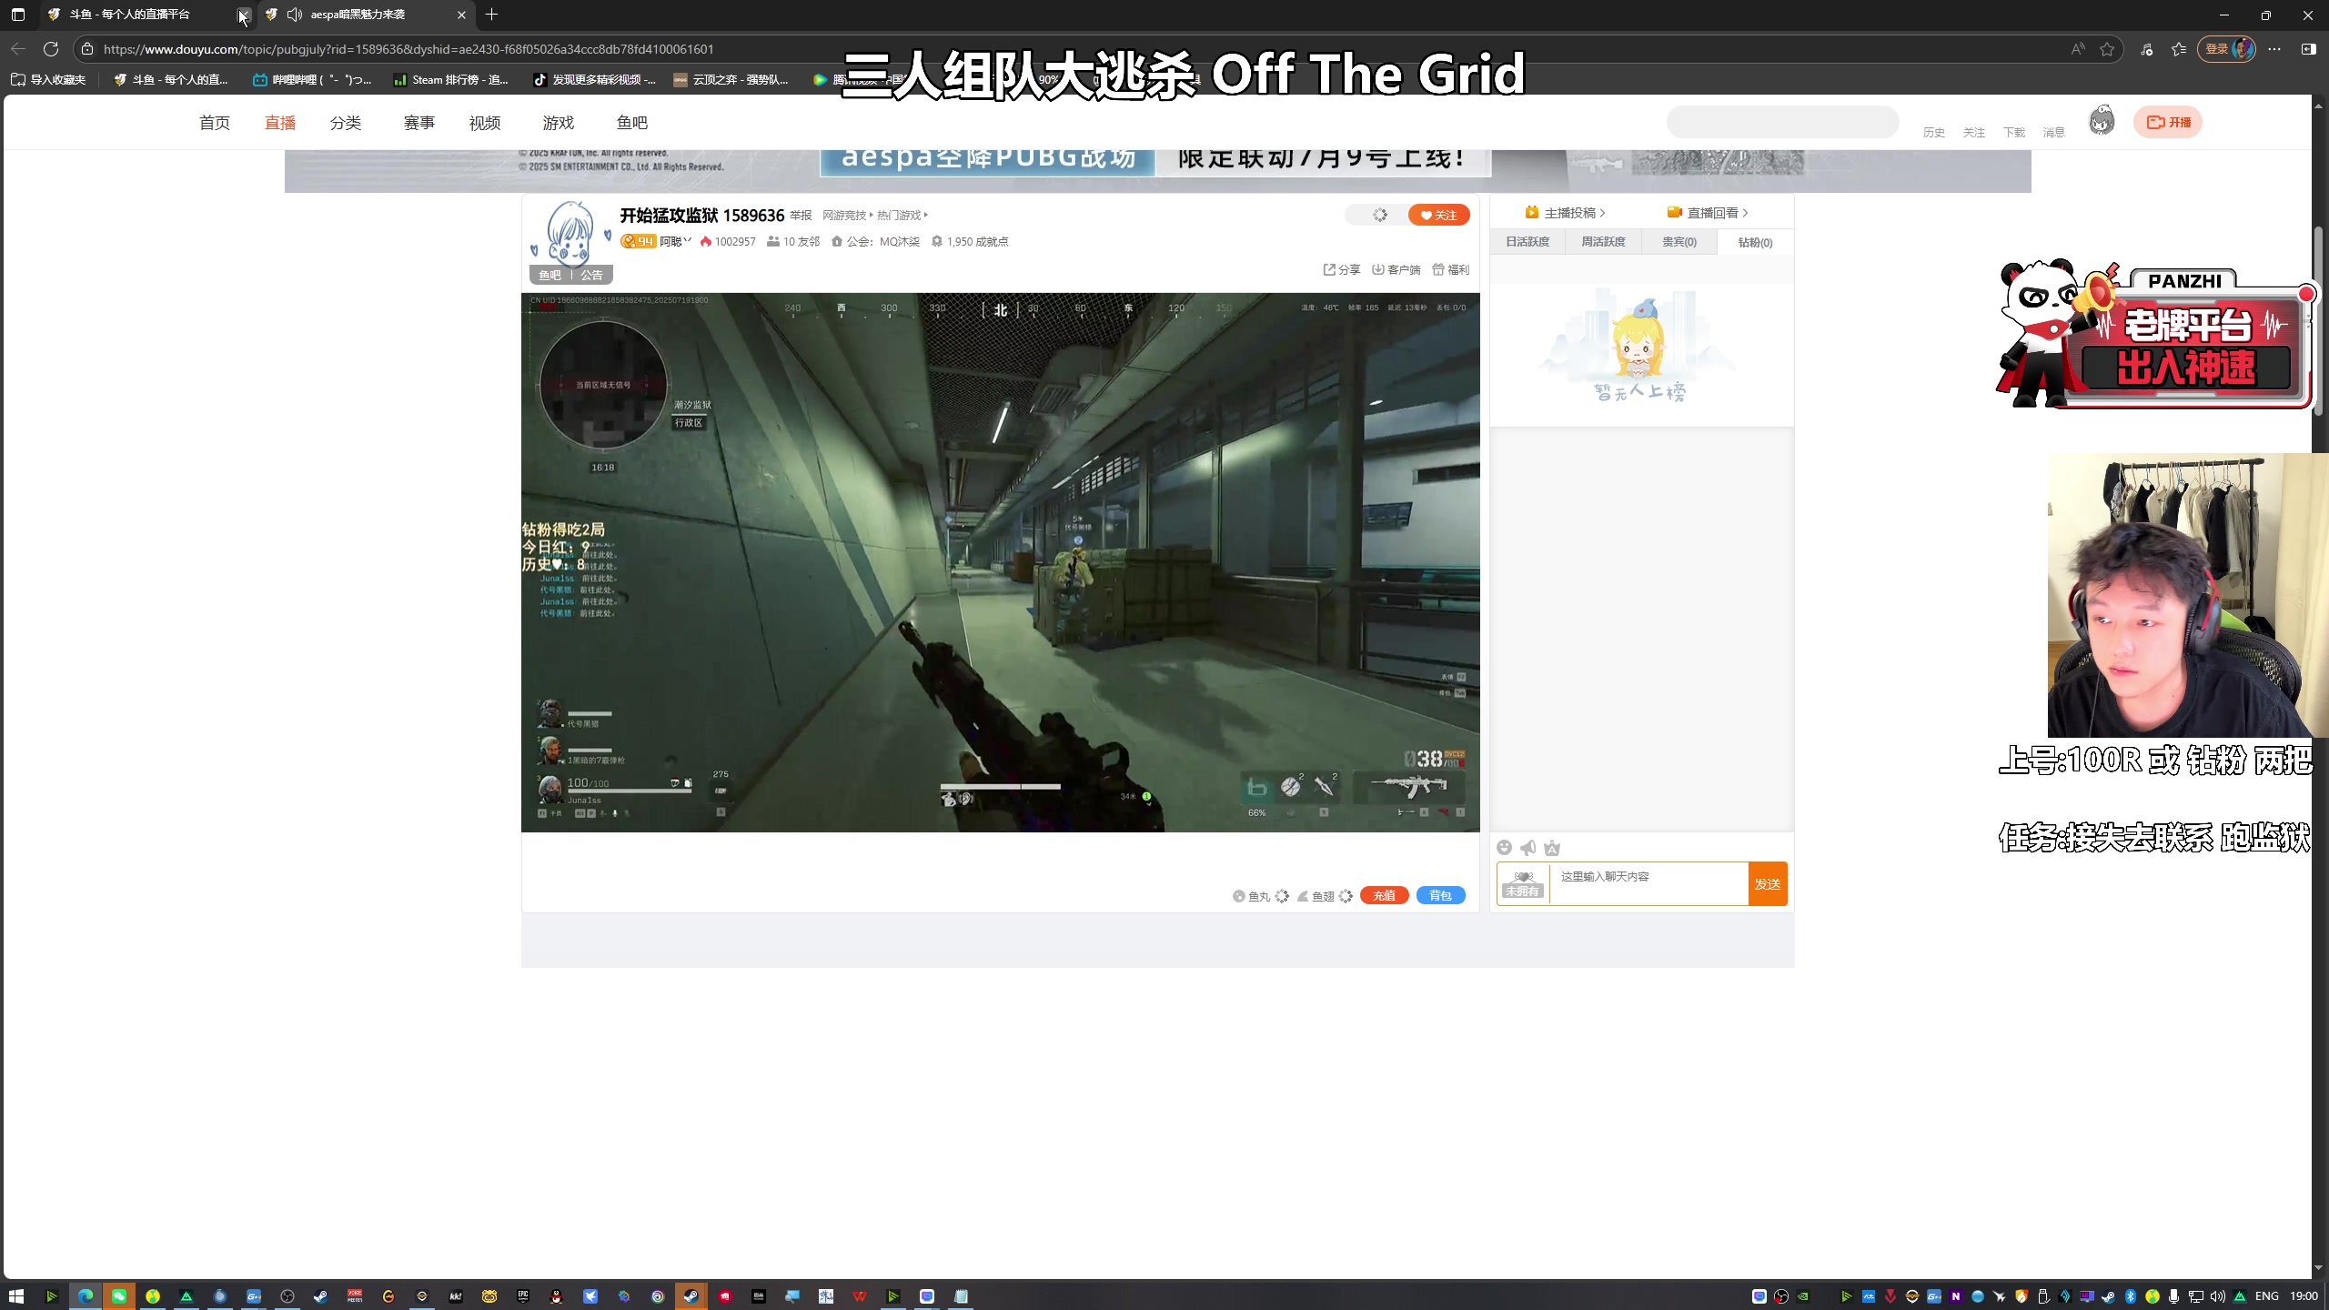The width and height of the screenshot is (2329, 1310).
Task: Click the streamer level 94 badge
Action: pyautogui.click(x=638, y=241)
